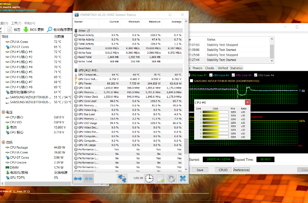The height and width of the screenshot is (203, 308).
Task: Click the 项目 column header in AIDA64
Action: click(x=27, y=37)
